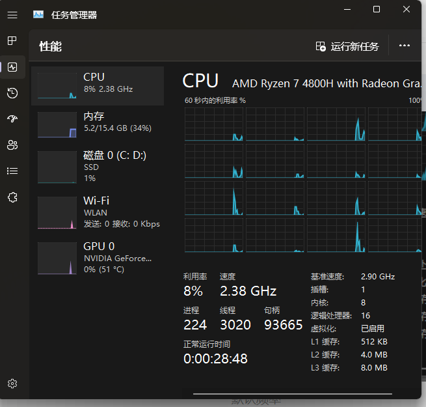The height and width of the screenshot is (407, 426).
Task: Click the 逻辑处理器 label
Action: [x=331, y=316]
